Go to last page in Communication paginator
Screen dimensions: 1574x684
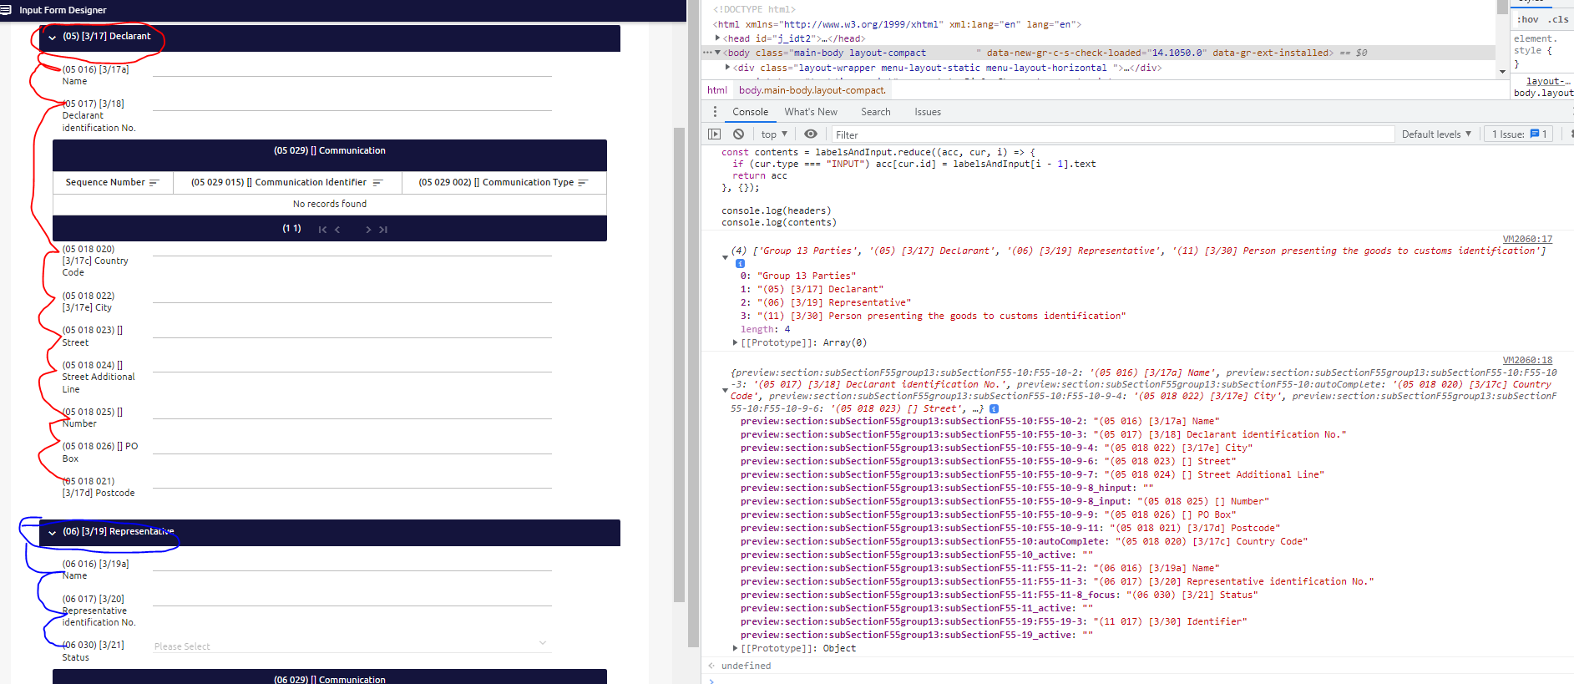tap(383, 230)
